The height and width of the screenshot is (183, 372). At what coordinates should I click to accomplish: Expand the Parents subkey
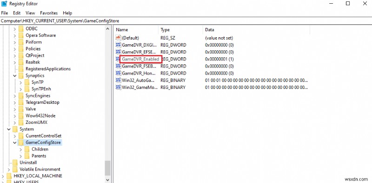pyautogui.click(x=20, y=156)
